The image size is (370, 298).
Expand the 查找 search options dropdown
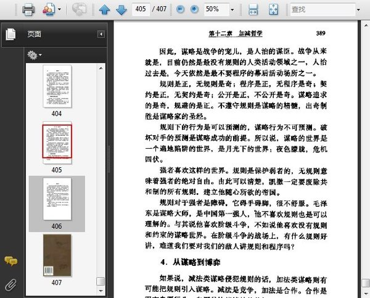click(x=358, y=10)
